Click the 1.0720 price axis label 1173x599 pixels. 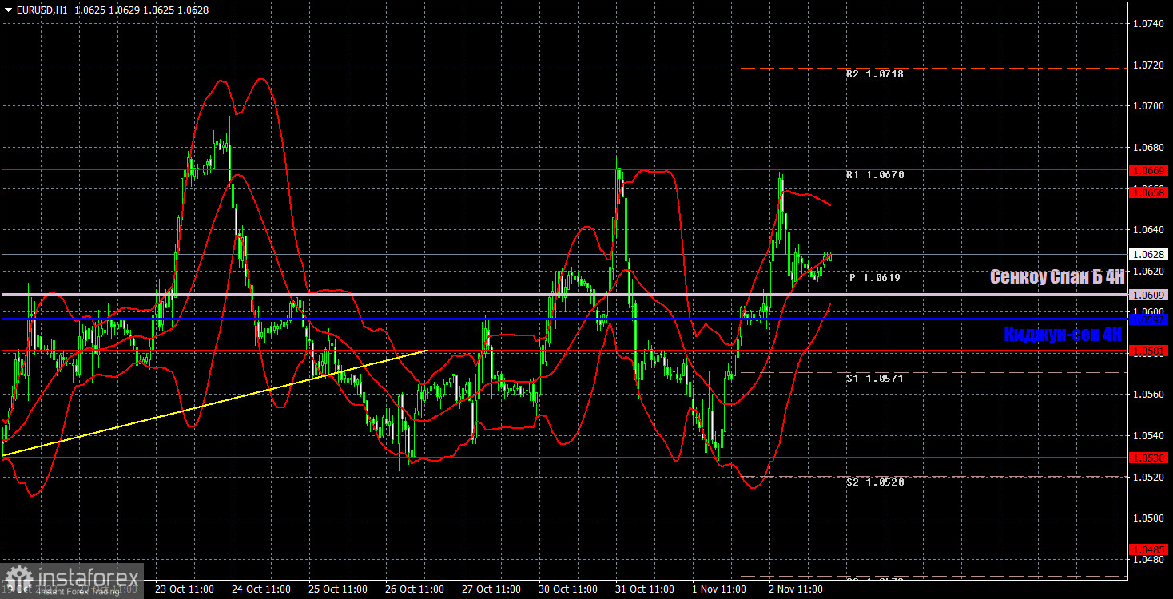(1149, 65)
